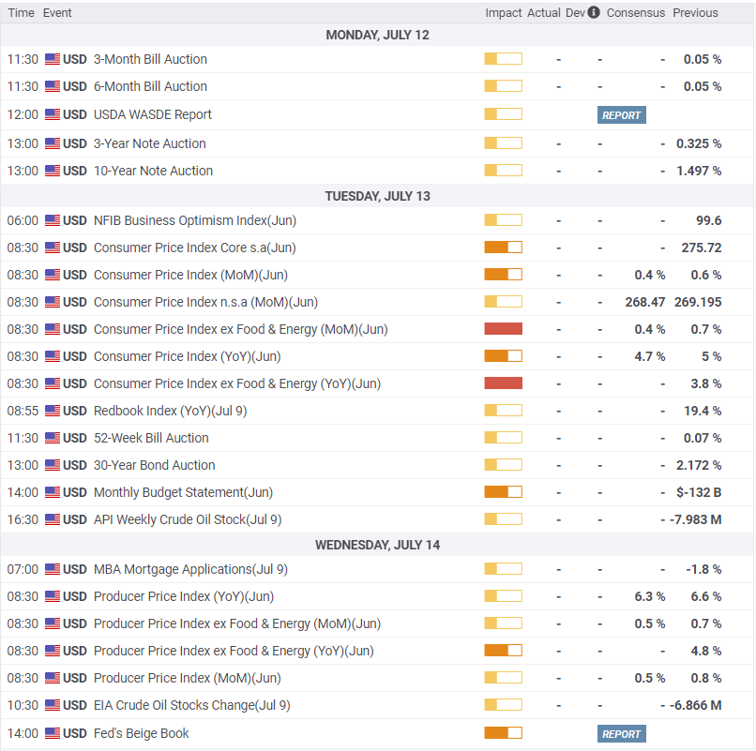The width and height of the screenshot is (756, 751).
Task: Click the flag icon for MBA Mortgage Applications
Action: 53,569
